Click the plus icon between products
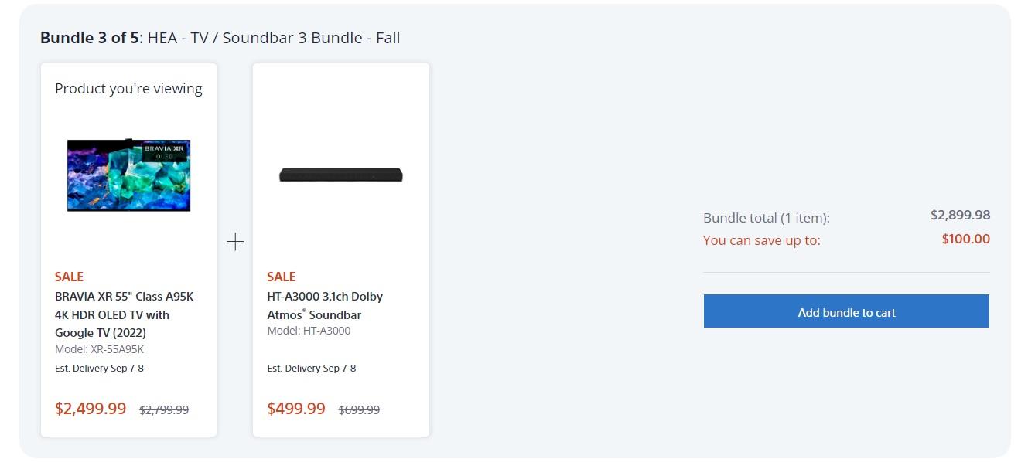Screen dimensions: 1028x462 click(x=235, y=242)
